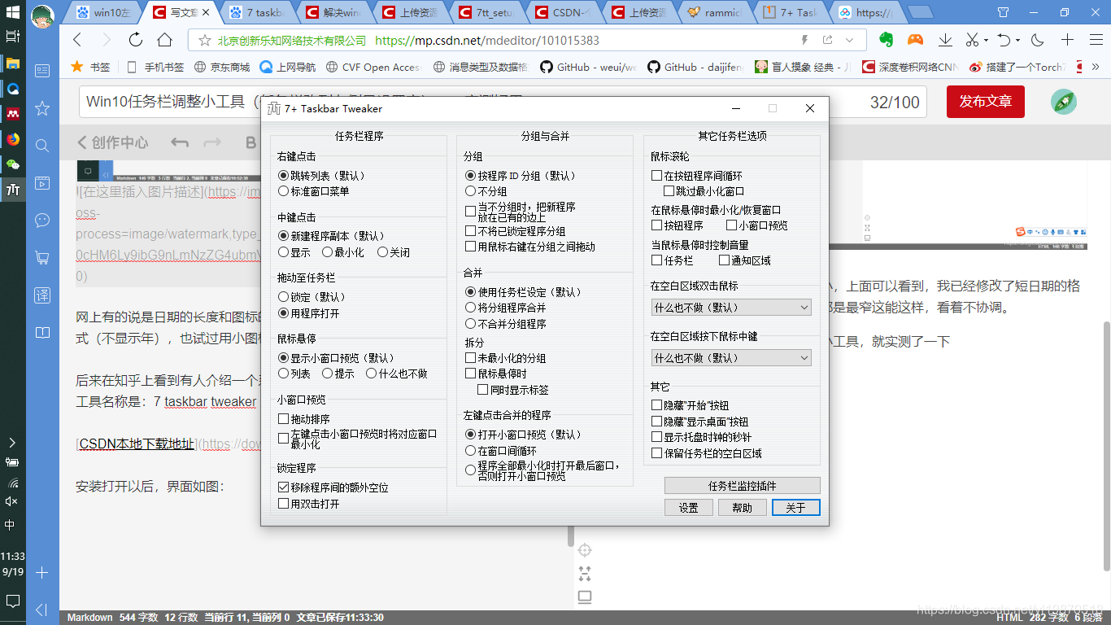Viewport: 1111px width, 625px height.
Task: Open the 在空白区域按下鼠标中键 dropdown
Action: pyautogui.click(x=731, y=358)
